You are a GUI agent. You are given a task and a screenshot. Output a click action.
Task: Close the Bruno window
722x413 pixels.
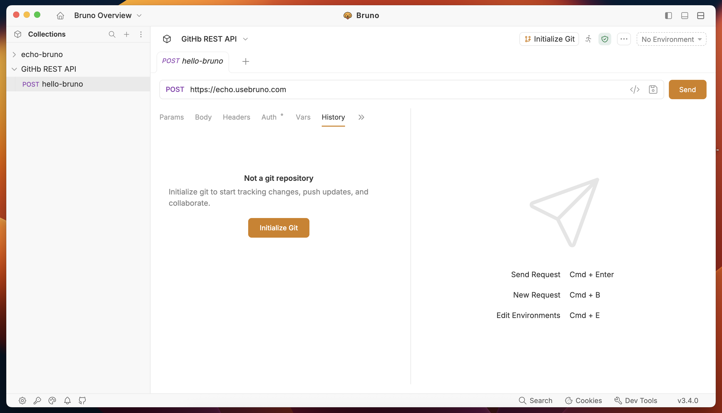[x=16, y=15]
